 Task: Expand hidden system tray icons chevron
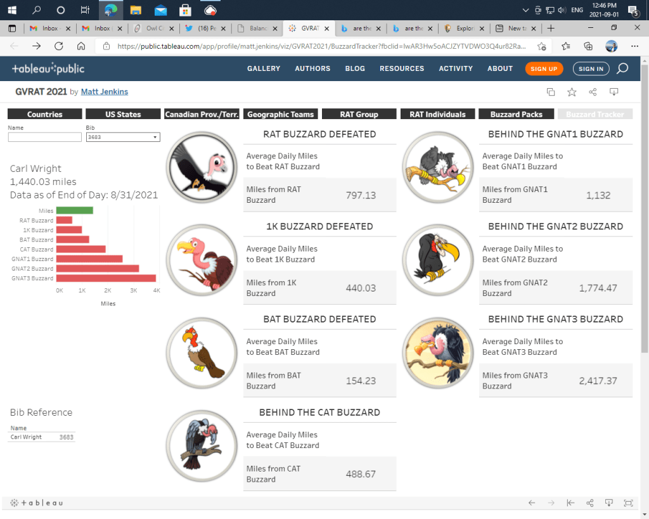pos(525,10)
